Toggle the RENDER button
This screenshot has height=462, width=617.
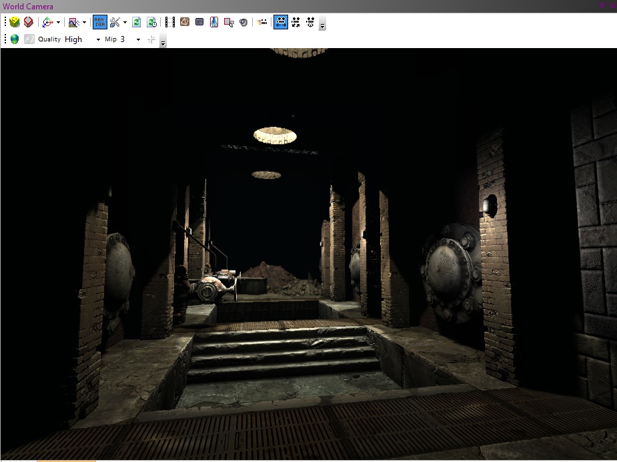pos(100,22)
